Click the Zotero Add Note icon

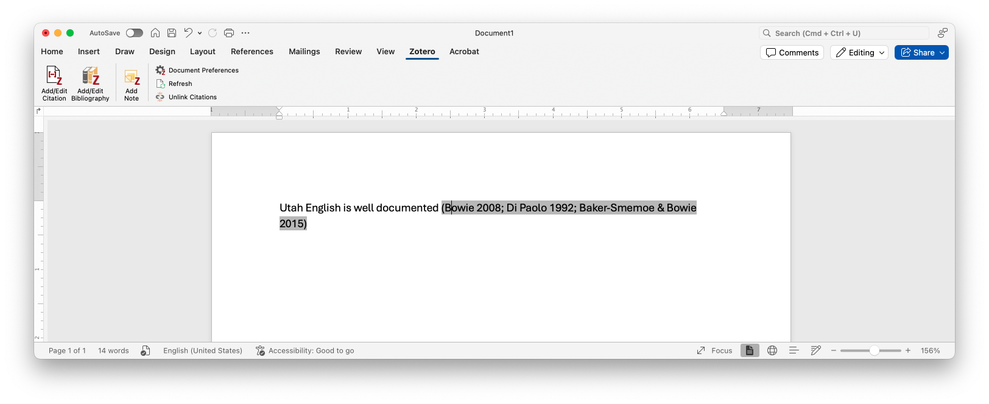click(x=132, y=78)
